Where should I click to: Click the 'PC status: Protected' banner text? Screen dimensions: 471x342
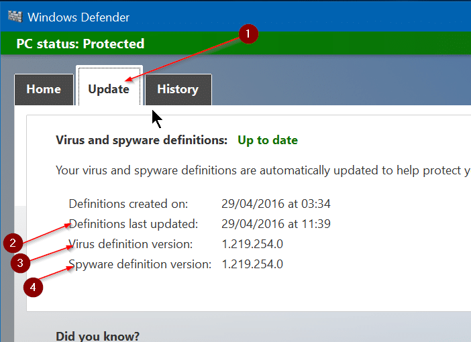(x=81, y=44)
